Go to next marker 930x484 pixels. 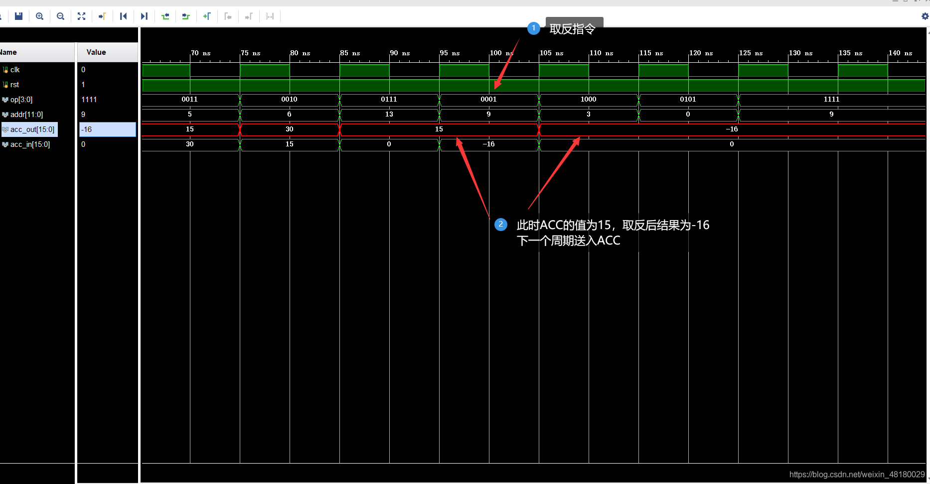249,16
